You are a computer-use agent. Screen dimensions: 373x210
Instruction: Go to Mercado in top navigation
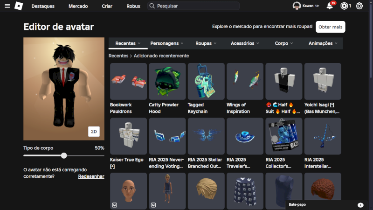pyautogui.click(x=78, y=6)
